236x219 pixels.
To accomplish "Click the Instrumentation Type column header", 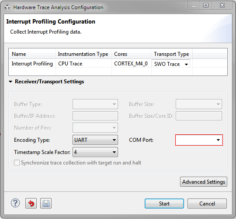I will 83,54.
